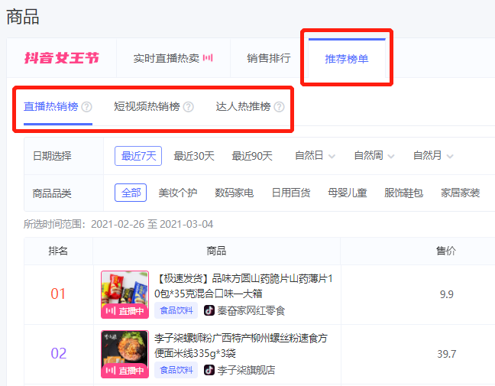Click the 售价 column header
495x386 pixels.
coord(446,251)
